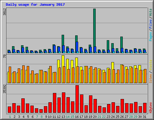
Task: Click day label 31 on the axis
Action: pyautogui.click(x=144, y=117)
